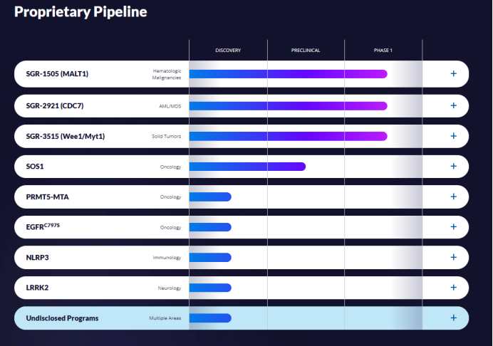This screenshot has height=346, width=493.
Task: Expand Undisclosed Programs plus icon
Action: 453,318
